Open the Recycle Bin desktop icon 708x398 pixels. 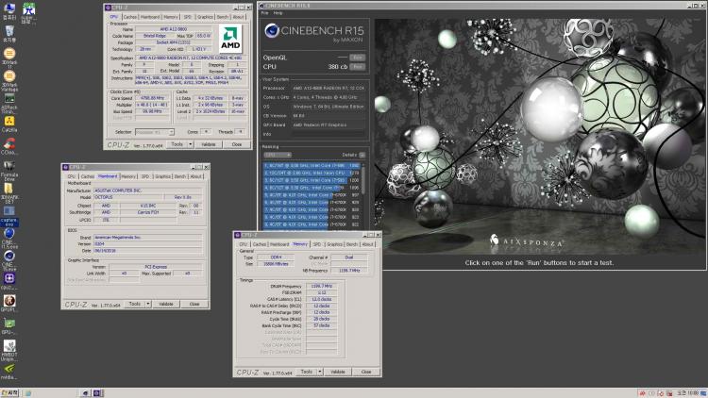click(9, 34)
